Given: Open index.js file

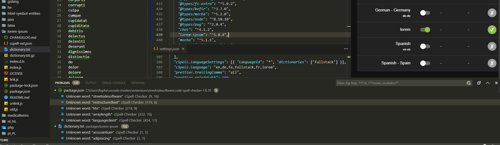Looking at the screenshot, I should pos(15,67).
